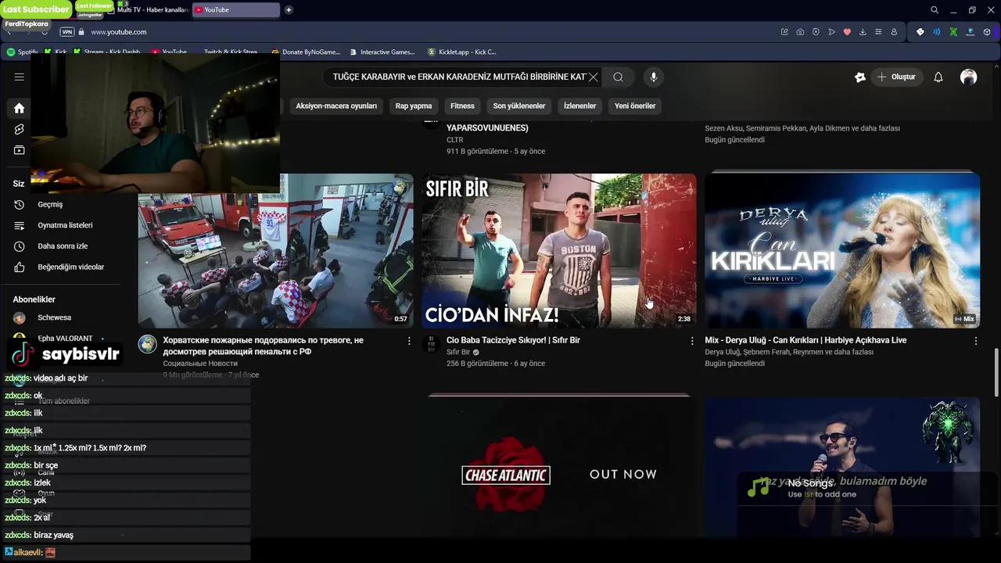Viewport: 1001px width, 563px height.
Task: Toggle the VPN badge in address bar
Action: (x=67, y=32)
